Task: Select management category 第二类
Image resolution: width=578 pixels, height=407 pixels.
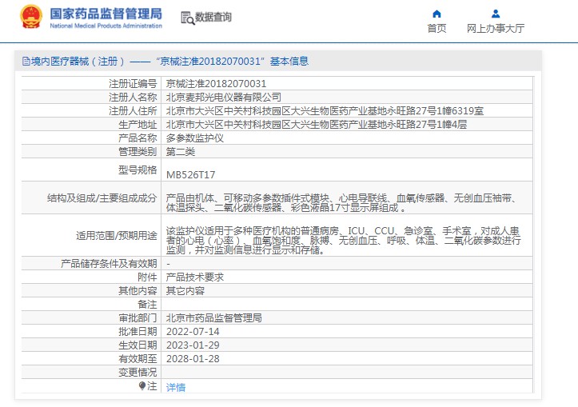Action: (180, 152)
